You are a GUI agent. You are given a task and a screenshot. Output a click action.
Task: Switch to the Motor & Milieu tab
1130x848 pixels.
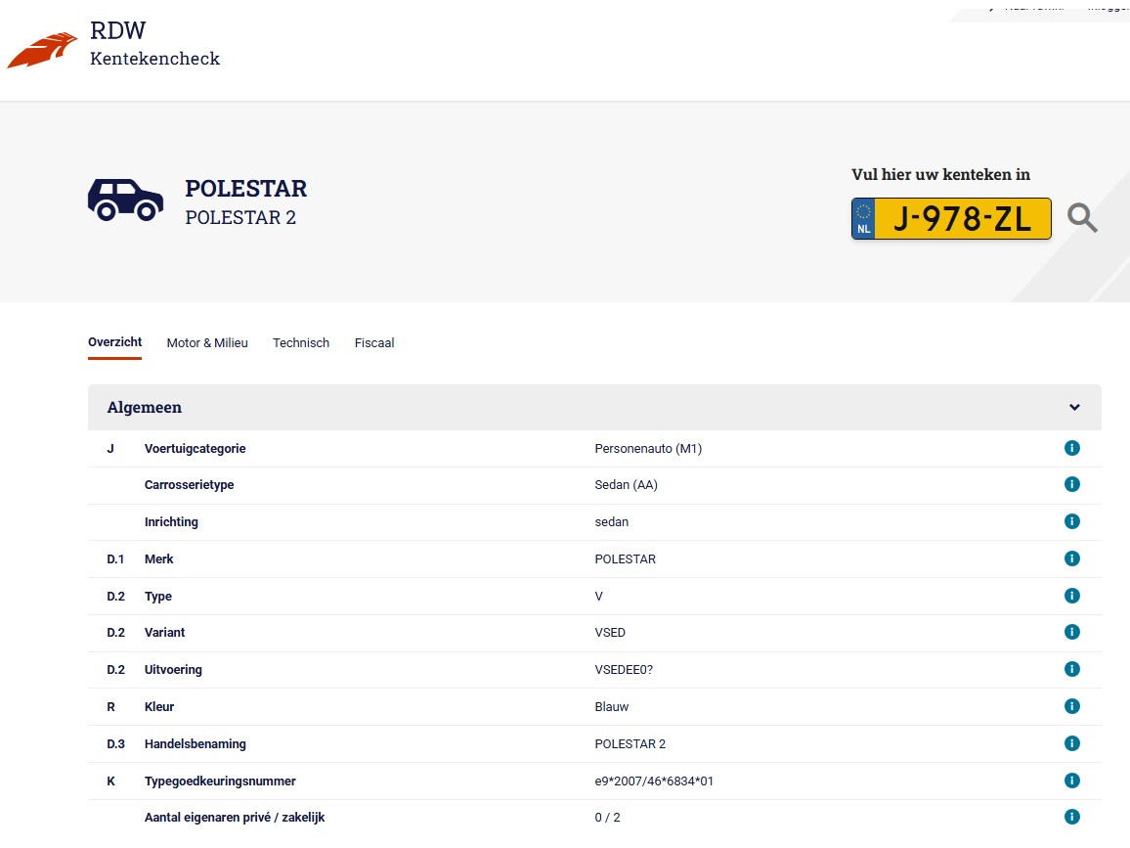(x=207, y=343)
